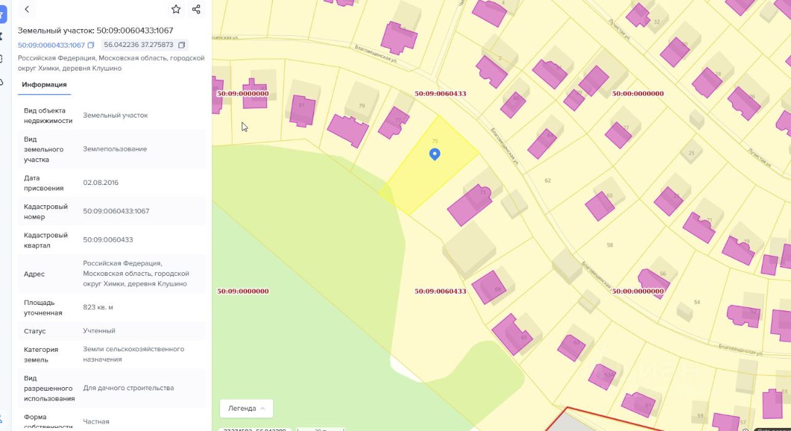Open the blue cadastral number link 50:09:0060433:1067
This screenshot has width=791, height=431.
(x=51, y=45)
